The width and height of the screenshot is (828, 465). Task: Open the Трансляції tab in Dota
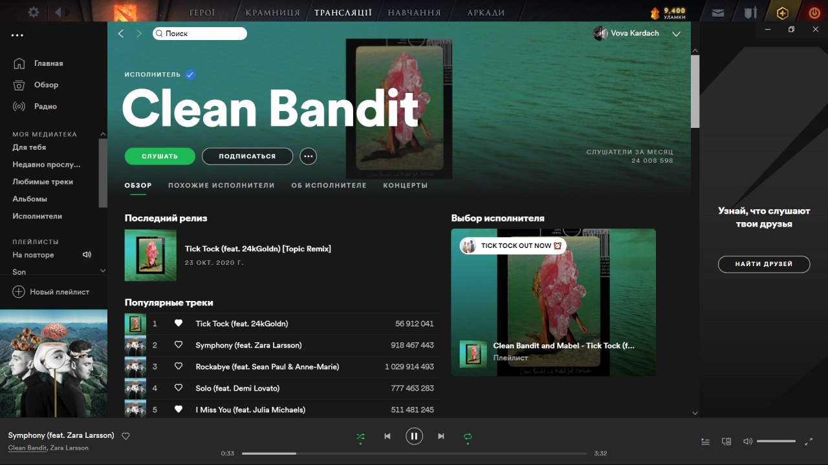[343, 12]
